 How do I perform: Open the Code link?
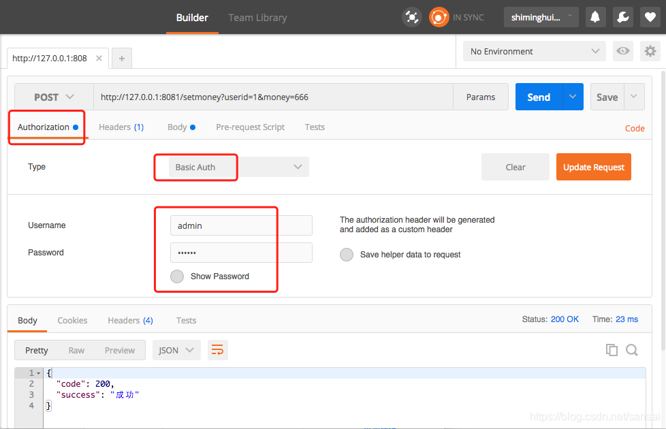click(635, 128)
